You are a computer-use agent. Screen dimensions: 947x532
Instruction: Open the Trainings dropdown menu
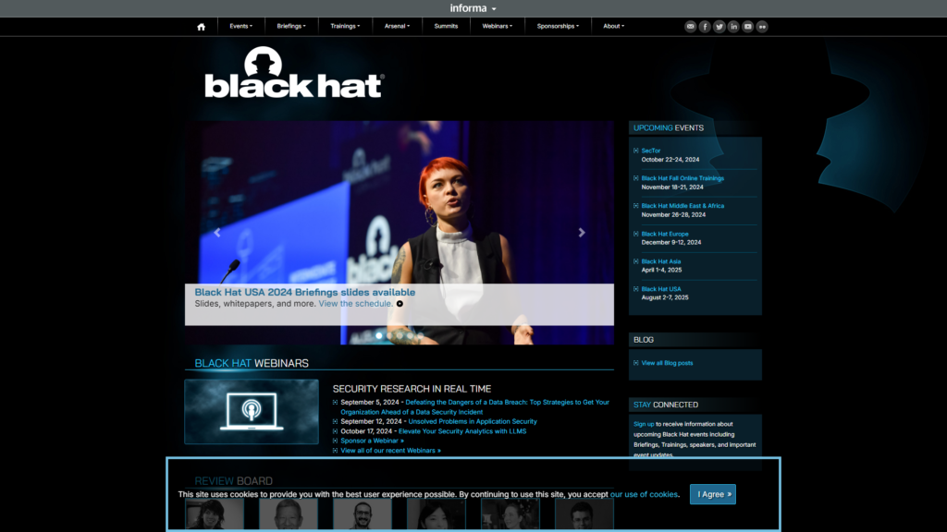(345, 26)
